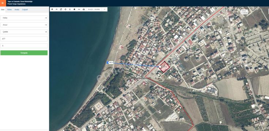Switch to the Coğrafi tab

coord(25,9)
